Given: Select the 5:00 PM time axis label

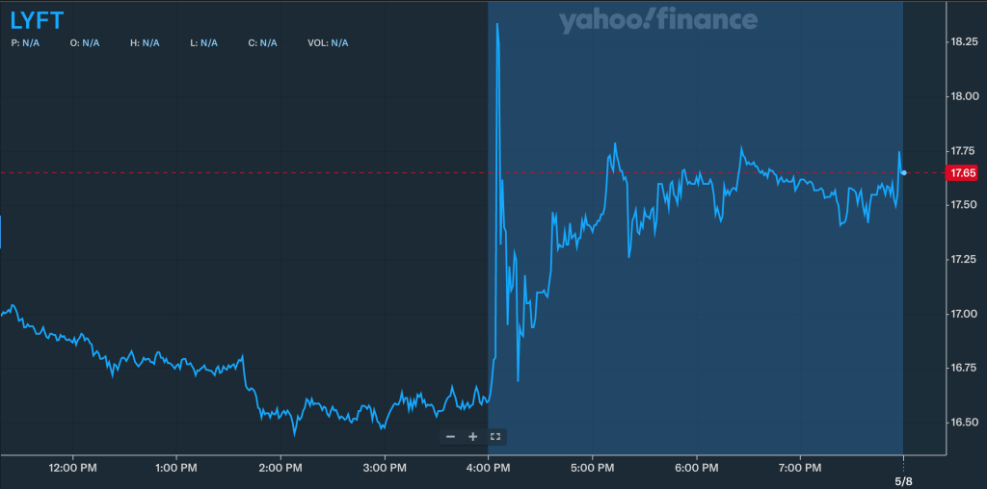Looking at the screenshot, I should 592,468.
